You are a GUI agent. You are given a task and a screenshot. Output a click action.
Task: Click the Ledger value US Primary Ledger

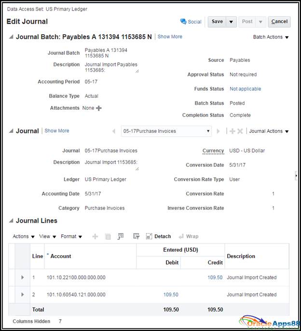click(105, 179)
